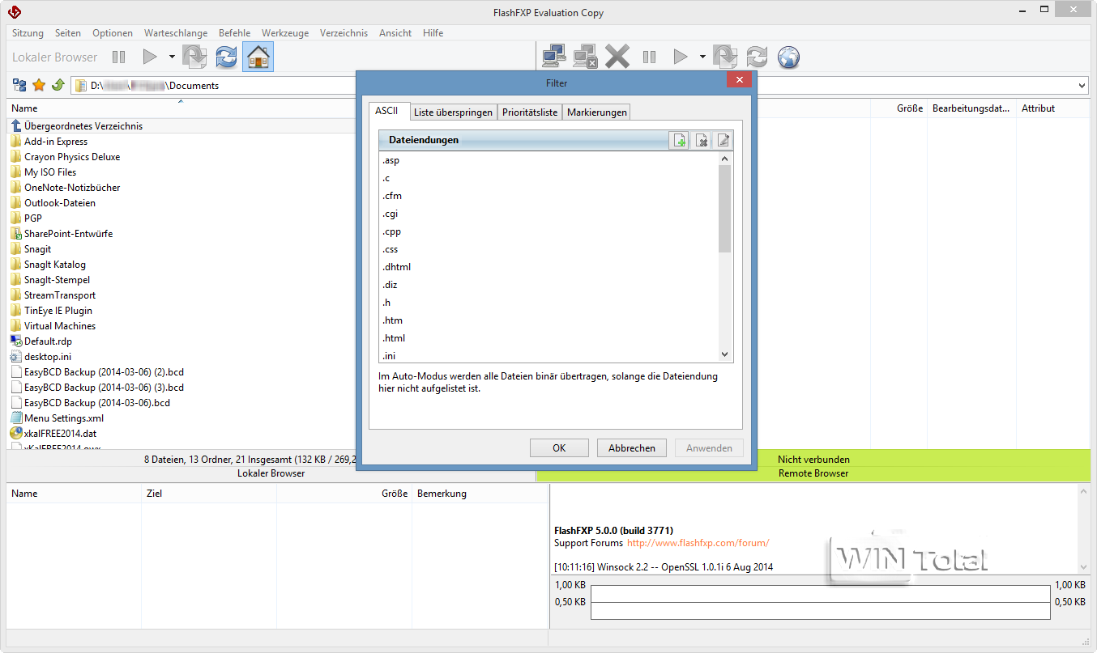Expand the remote path dropdown arrow
Image resolution: width=1097 pixels, height=653 pixels.
click(1082, 85)
